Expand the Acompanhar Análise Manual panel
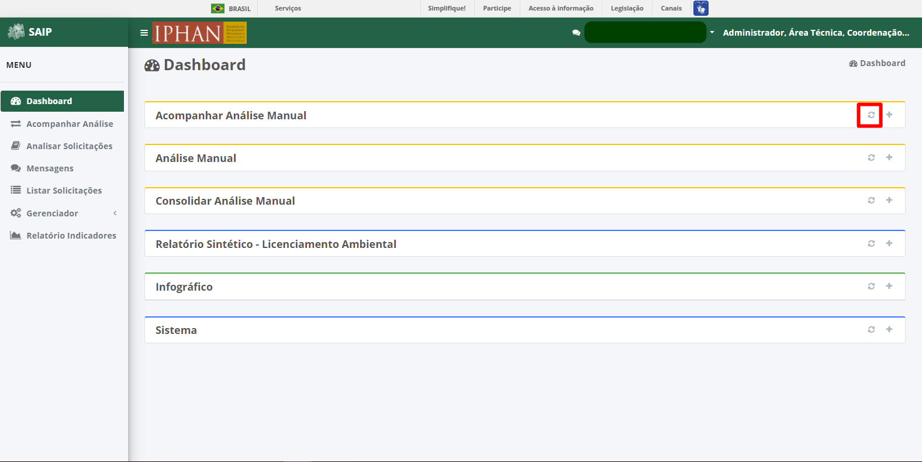922x462 pixels. [889, 115]
